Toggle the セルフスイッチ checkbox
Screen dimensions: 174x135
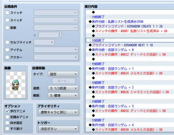(x=7, y=42)
